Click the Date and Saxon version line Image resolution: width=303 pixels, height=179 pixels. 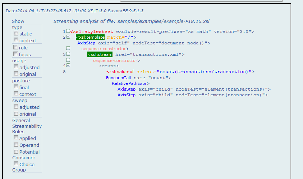[x=75, y=11]
